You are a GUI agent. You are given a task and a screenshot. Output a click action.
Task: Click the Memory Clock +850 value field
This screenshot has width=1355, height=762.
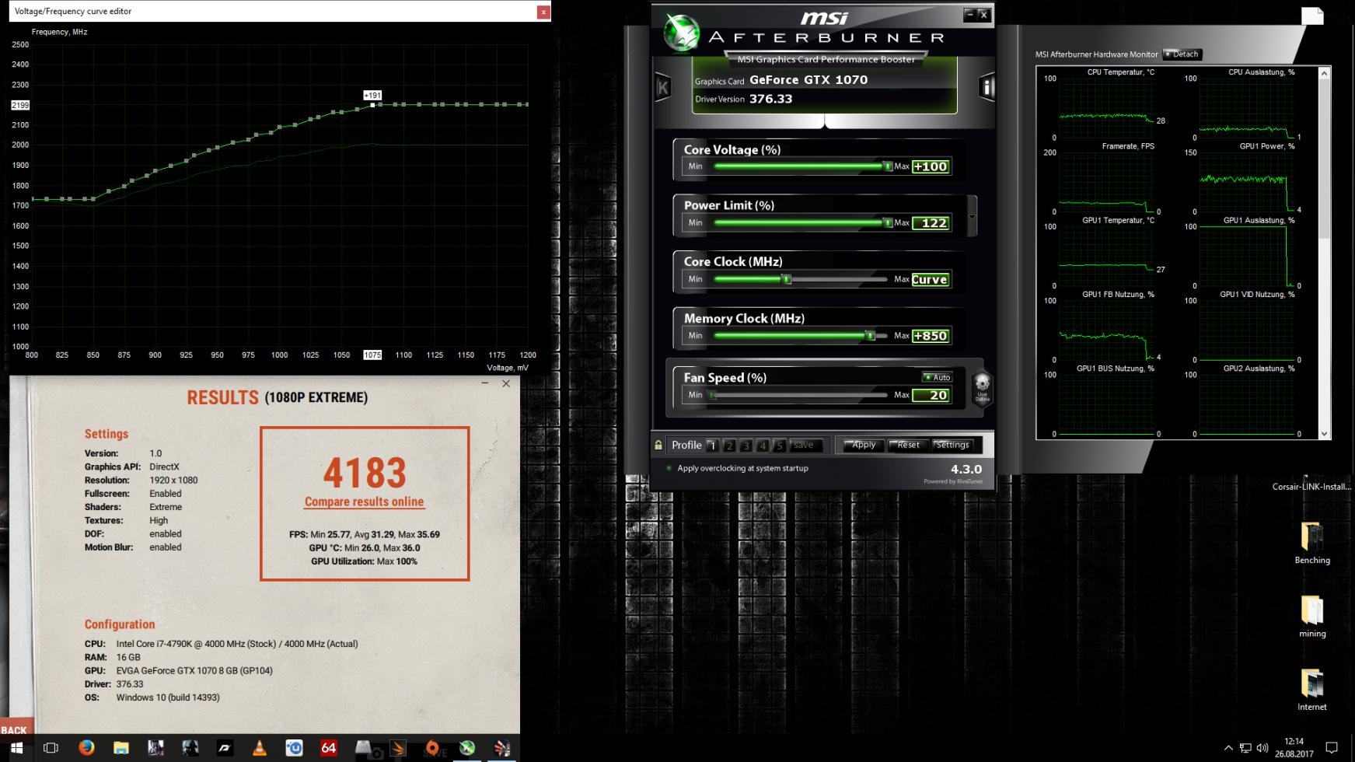coord(931,336)
